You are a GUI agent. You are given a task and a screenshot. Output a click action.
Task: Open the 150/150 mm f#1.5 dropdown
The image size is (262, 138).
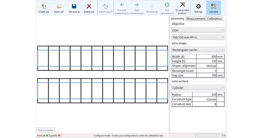[198, 37]
